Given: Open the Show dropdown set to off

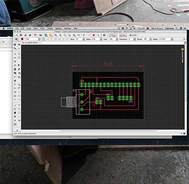Looking at the screenshot, I should tap(150, 39).
